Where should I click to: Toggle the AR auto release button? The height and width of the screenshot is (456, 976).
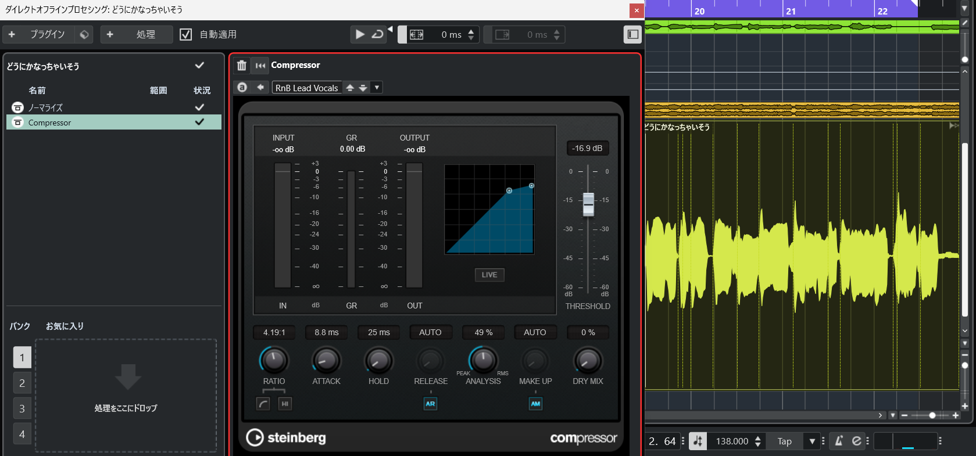[430, 404]
